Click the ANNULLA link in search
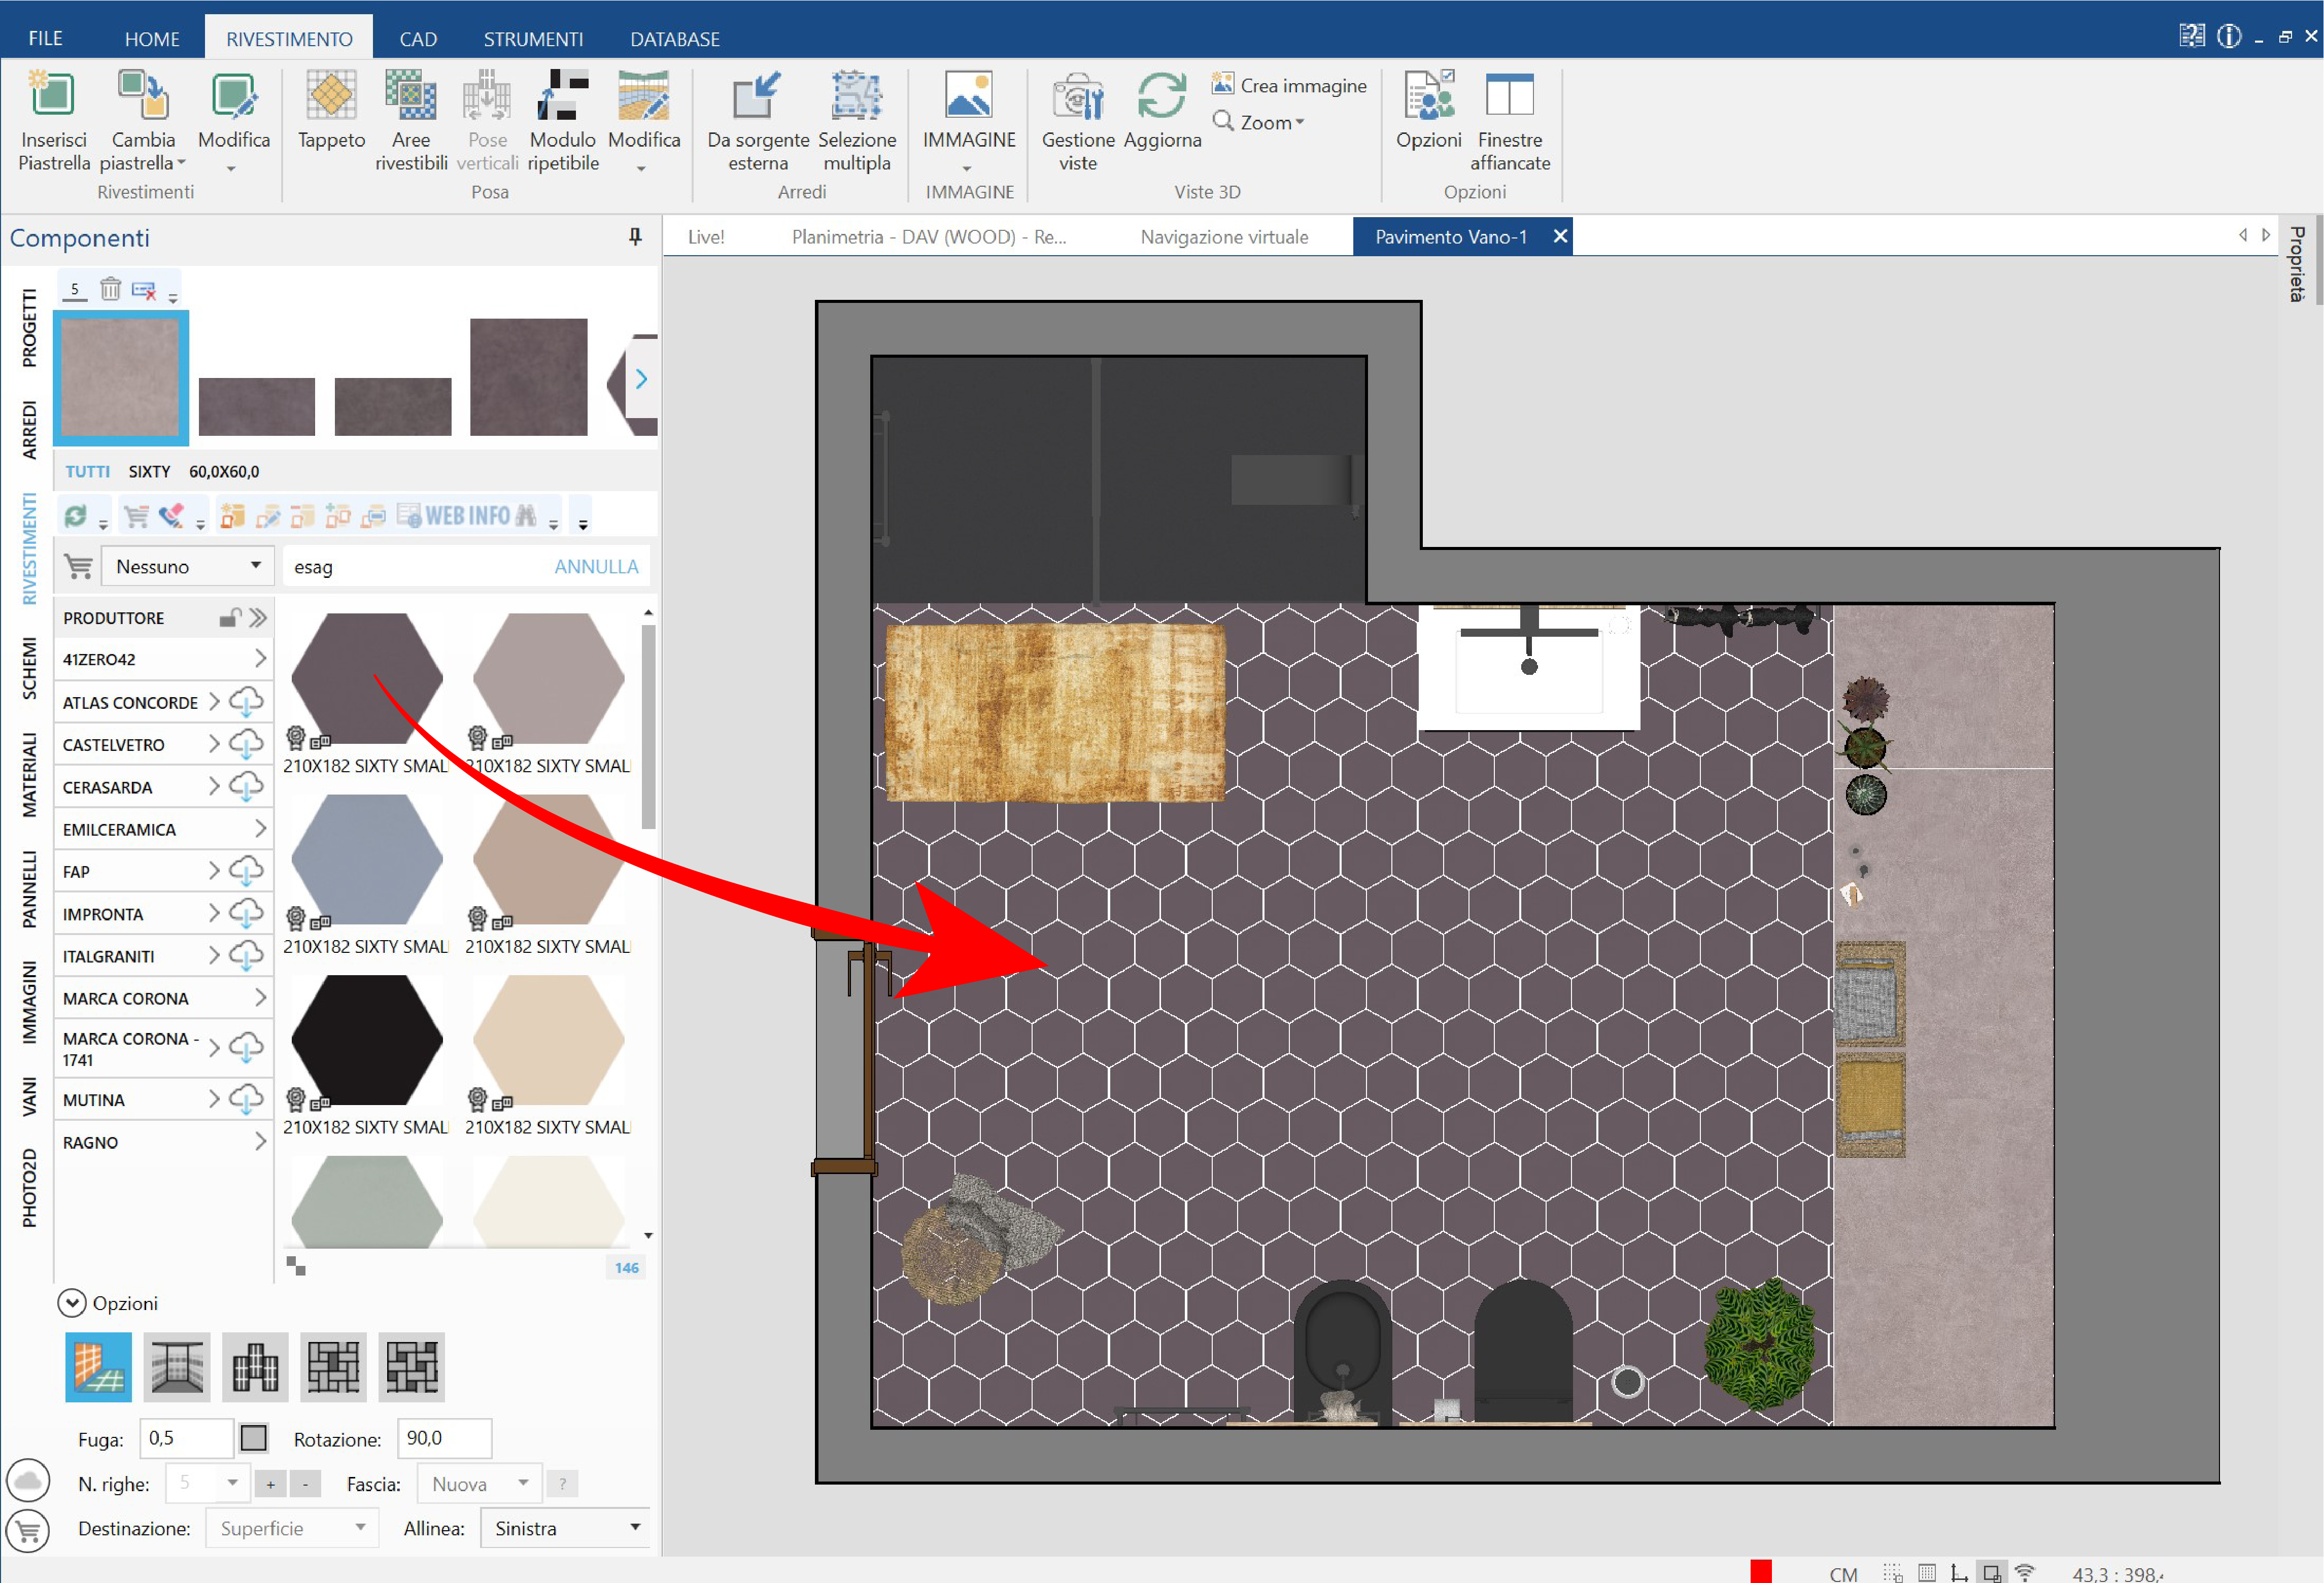 (x=596, y=566)
